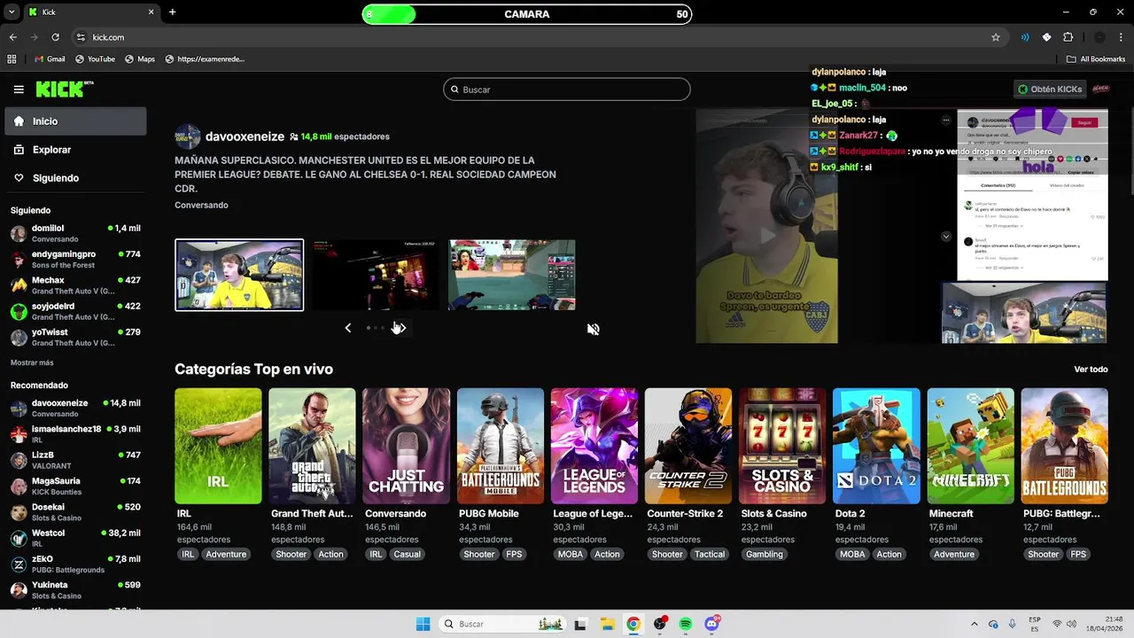Open the Dota 2 category card

tap(876, 446)
